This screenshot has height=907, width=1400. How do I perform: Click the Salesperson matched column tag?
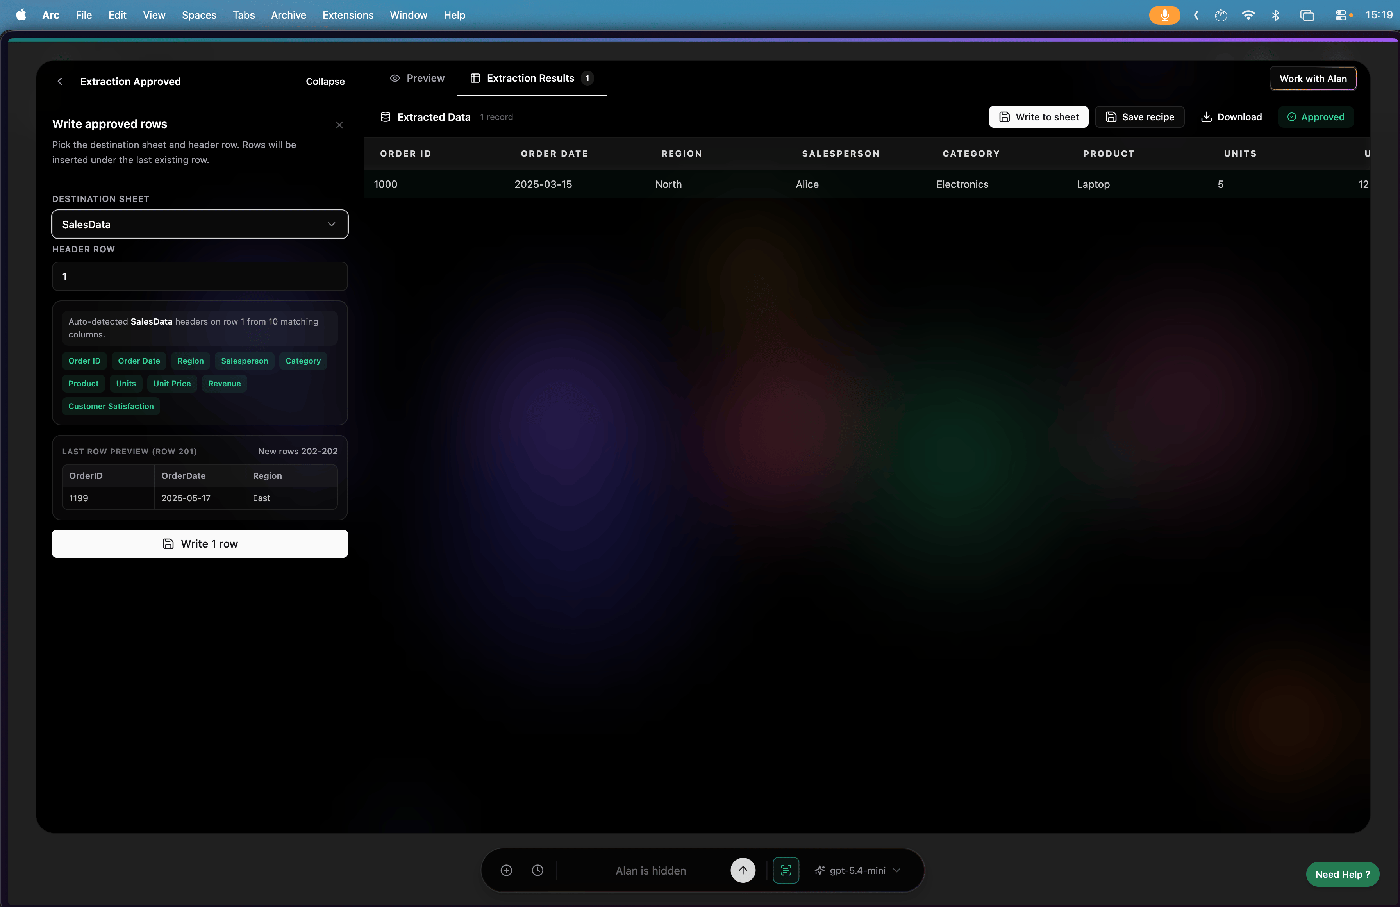coord(244,361)
